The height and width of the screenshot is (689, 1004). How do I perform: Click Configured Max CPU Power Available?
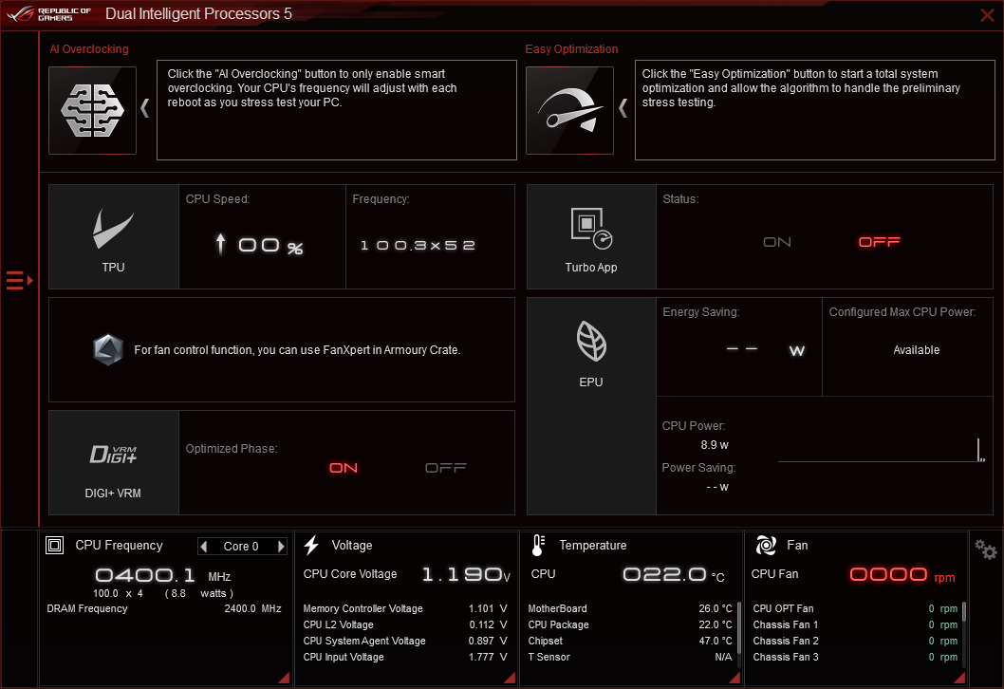click(916, 349)
